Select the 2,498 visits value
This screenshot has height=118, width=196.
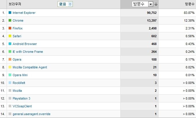pyautogui.click(x=153, y=28)
